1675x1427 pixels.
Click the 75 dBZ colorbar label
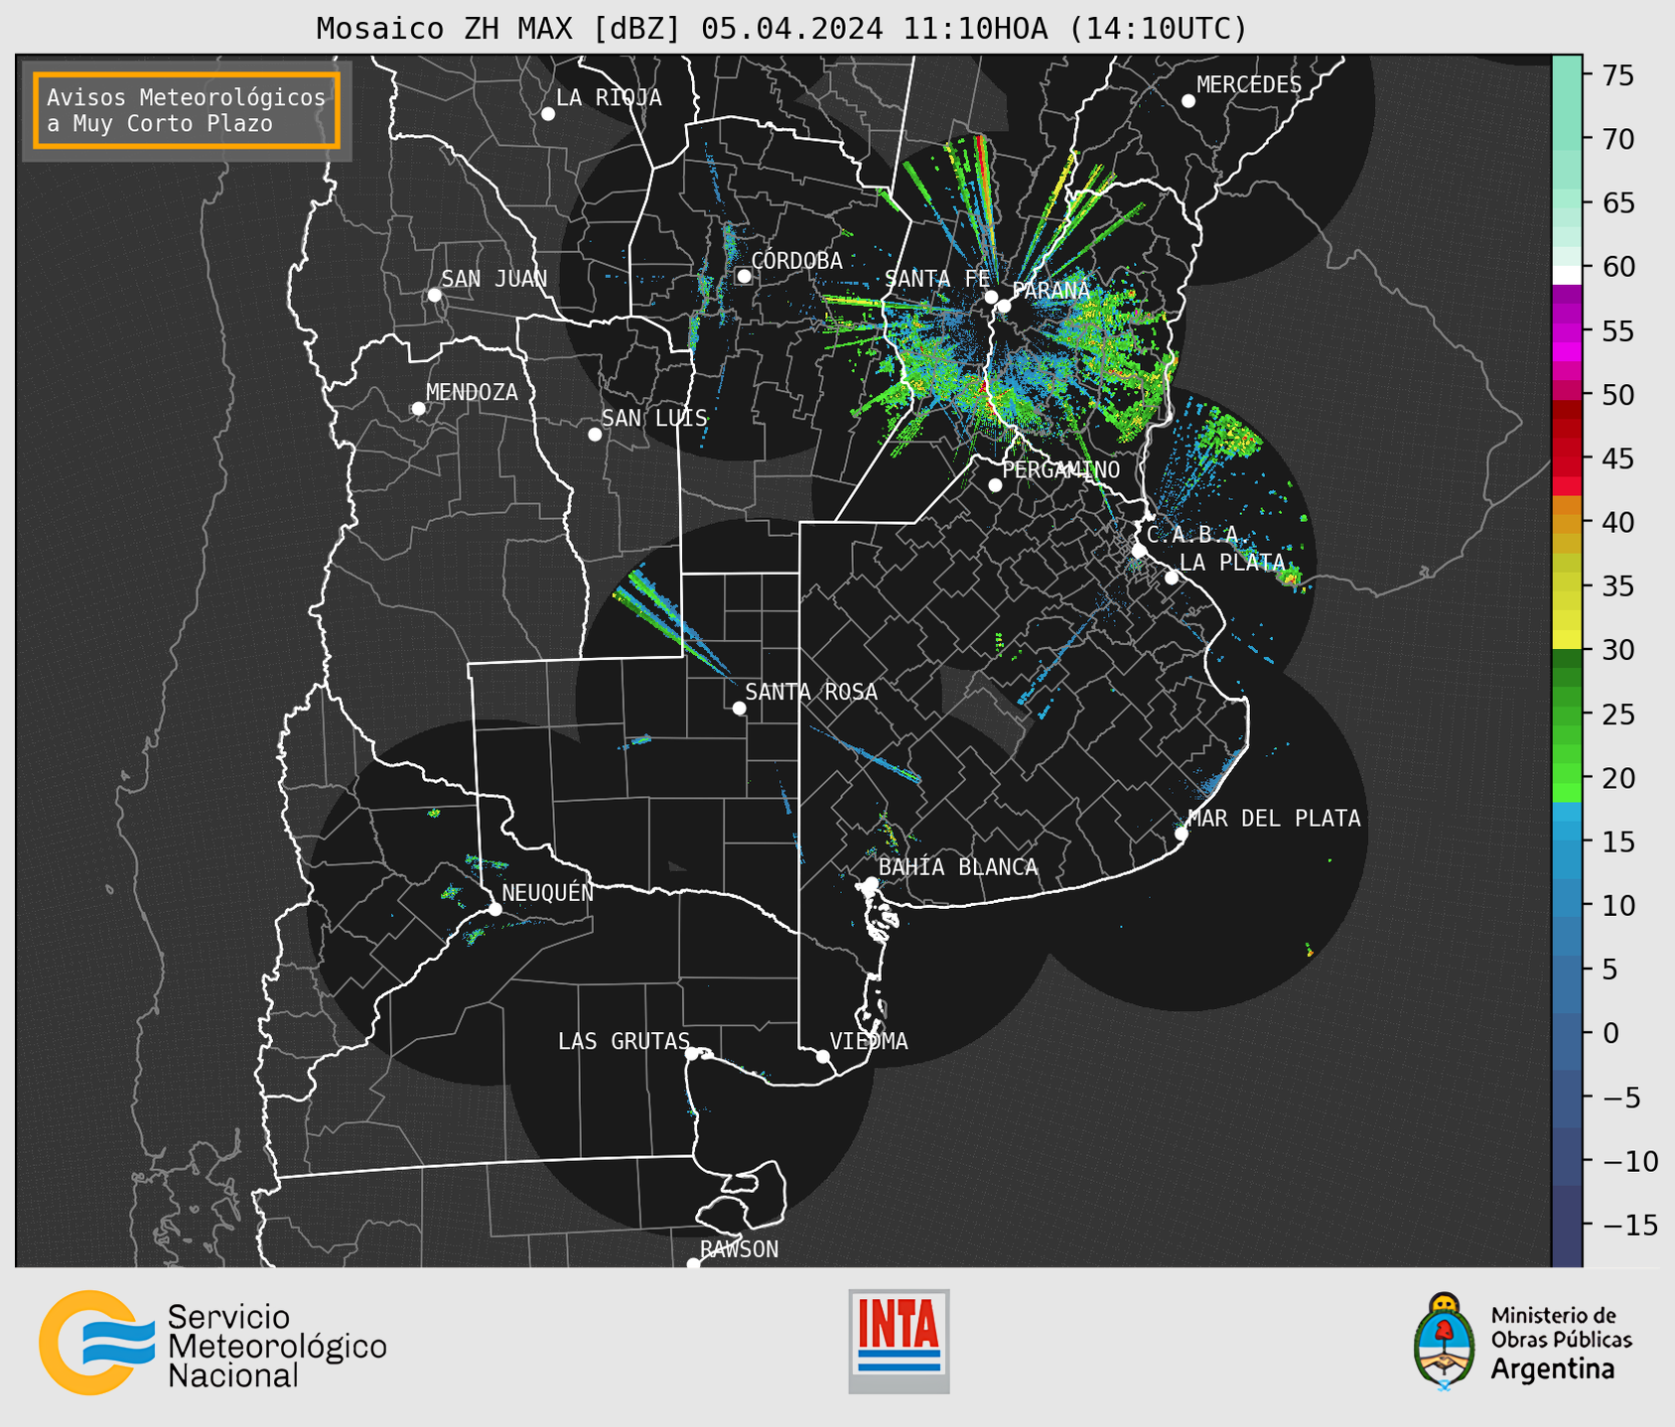(x=1617, y=75)
